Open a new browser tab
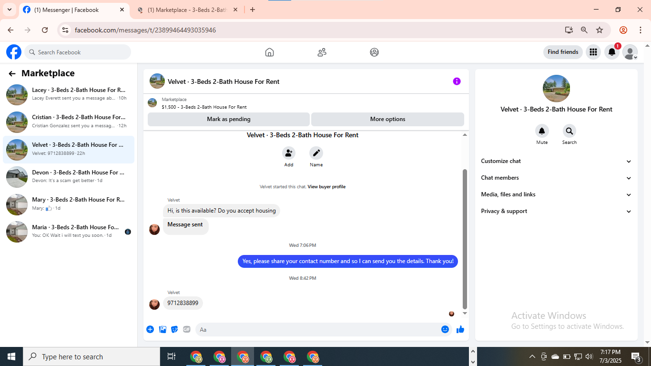 coord(253,10)
